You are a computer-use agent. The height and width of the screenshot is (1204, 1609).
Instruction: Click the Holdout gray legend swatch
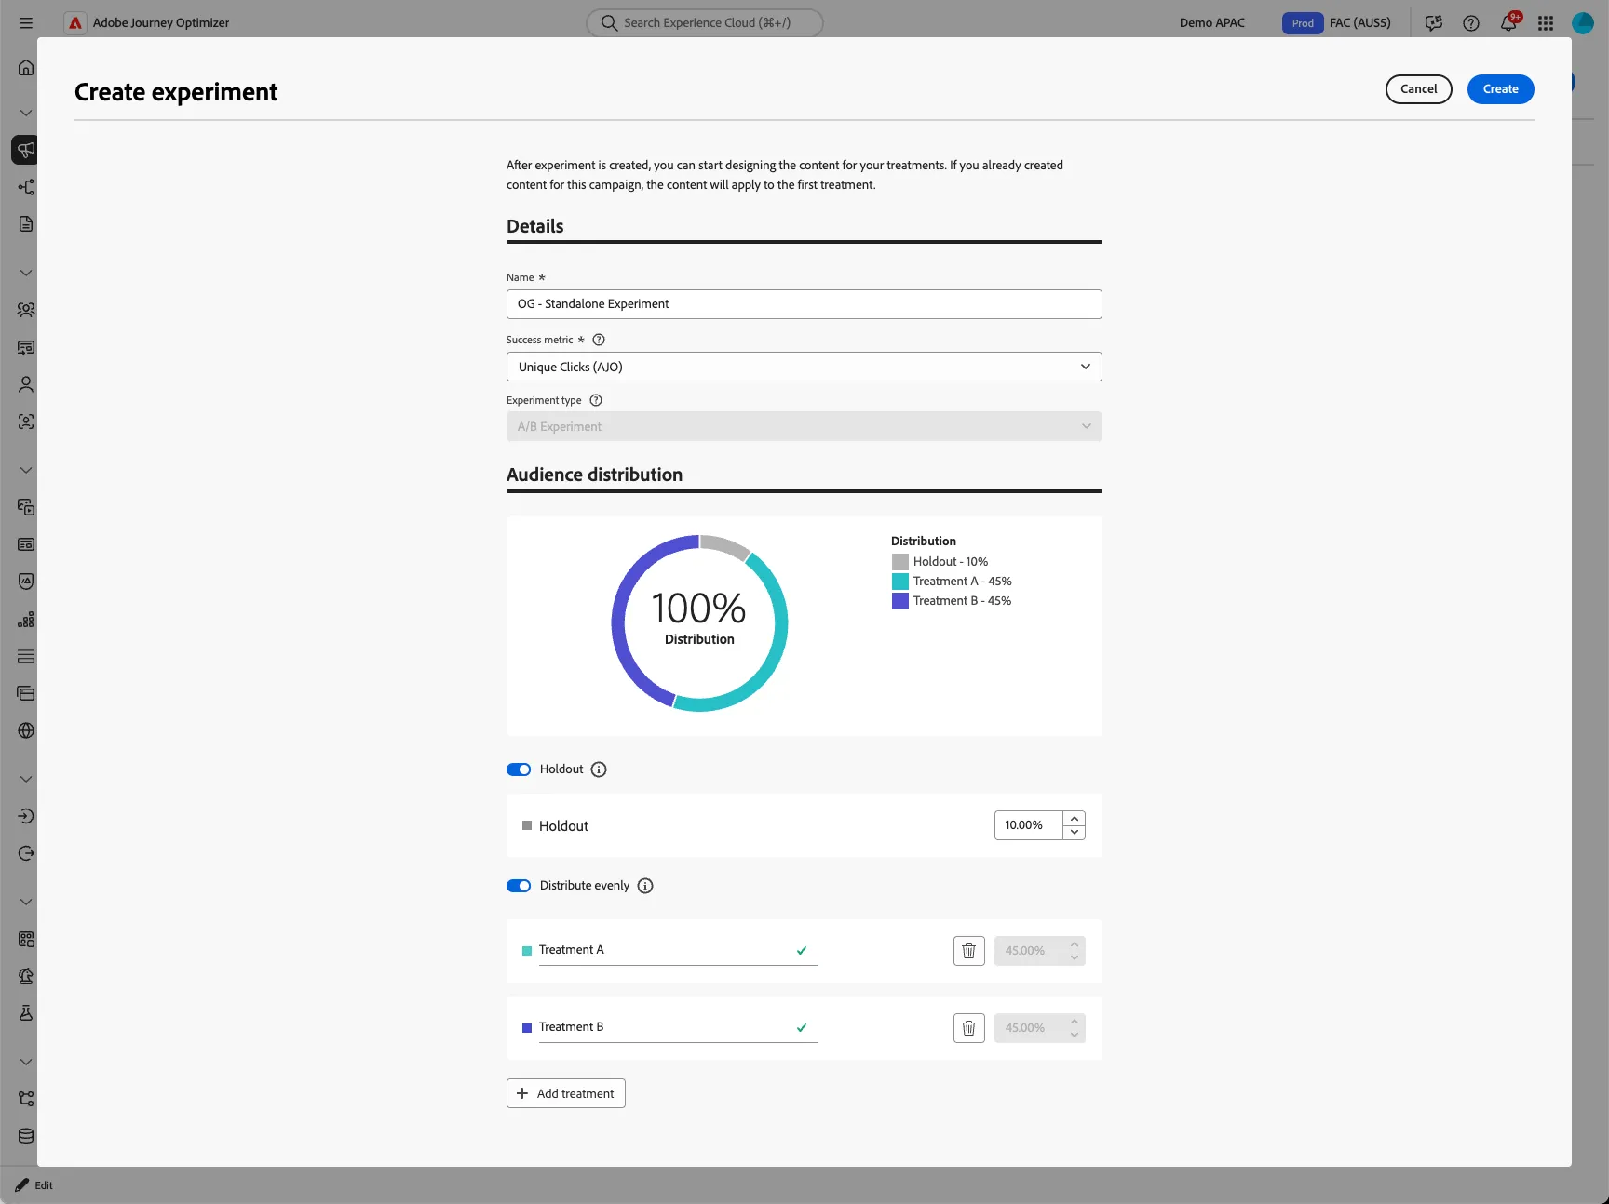900,562
